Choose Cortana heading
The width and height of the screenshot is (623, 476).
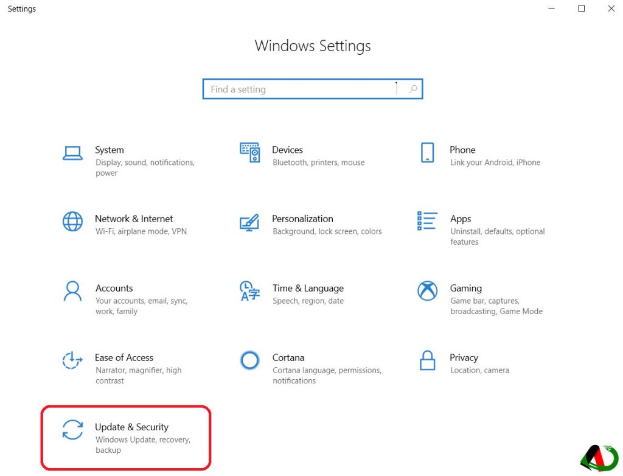(x=288, y=357)
